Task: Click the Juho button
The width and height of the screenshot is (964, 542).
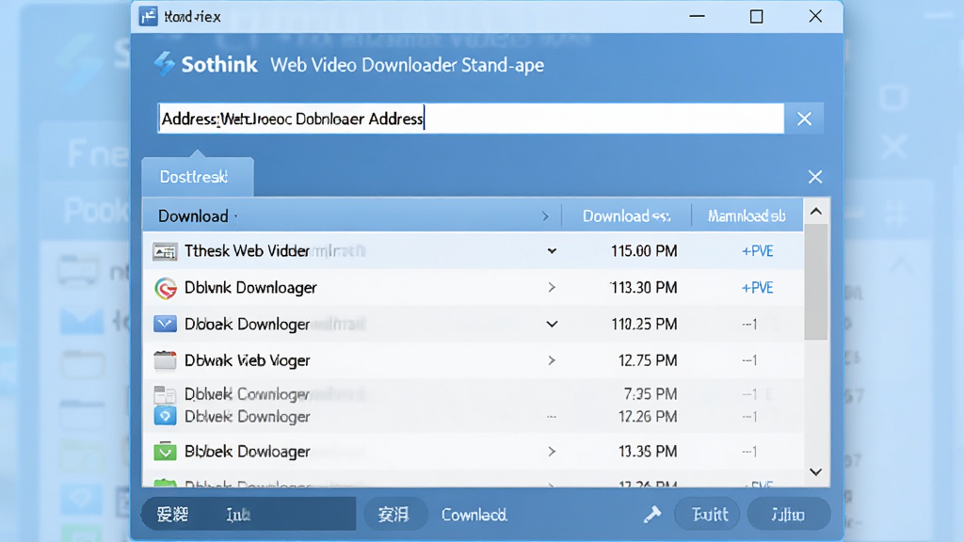Action: (x=788, y=514)
